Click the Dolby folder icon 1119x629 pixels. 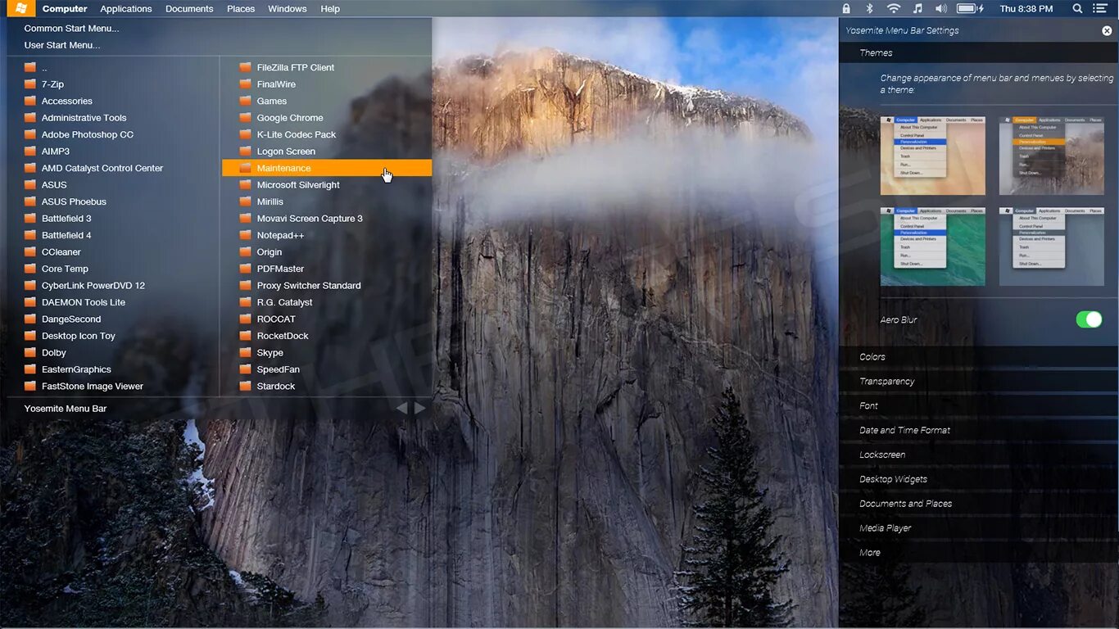[x=30, y=352]
